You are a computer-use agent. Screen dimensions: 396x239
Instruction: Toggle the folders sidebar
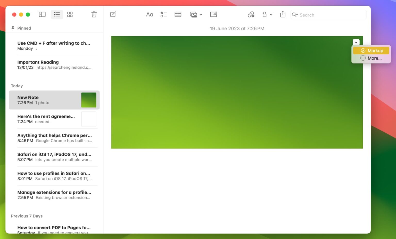pyautogui.click(x=42, y=14)
